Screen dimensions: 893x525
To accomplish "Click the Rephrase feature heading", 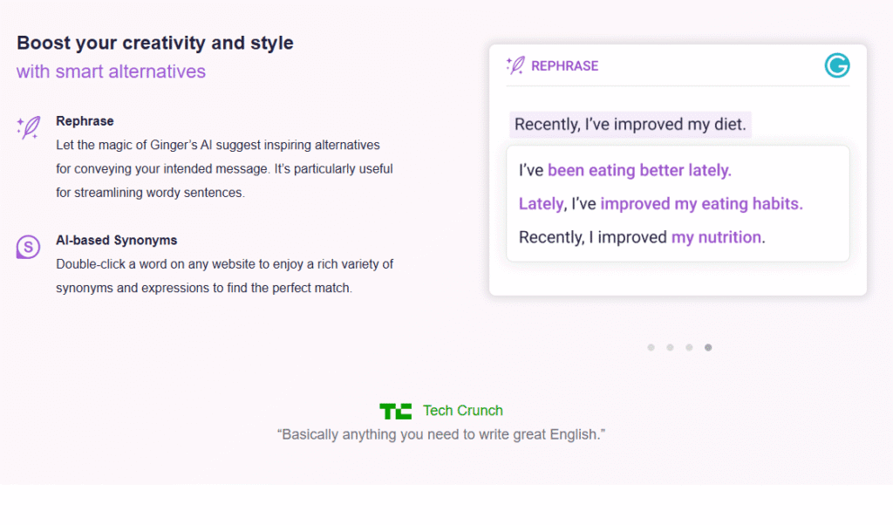I will pos(85,121).
